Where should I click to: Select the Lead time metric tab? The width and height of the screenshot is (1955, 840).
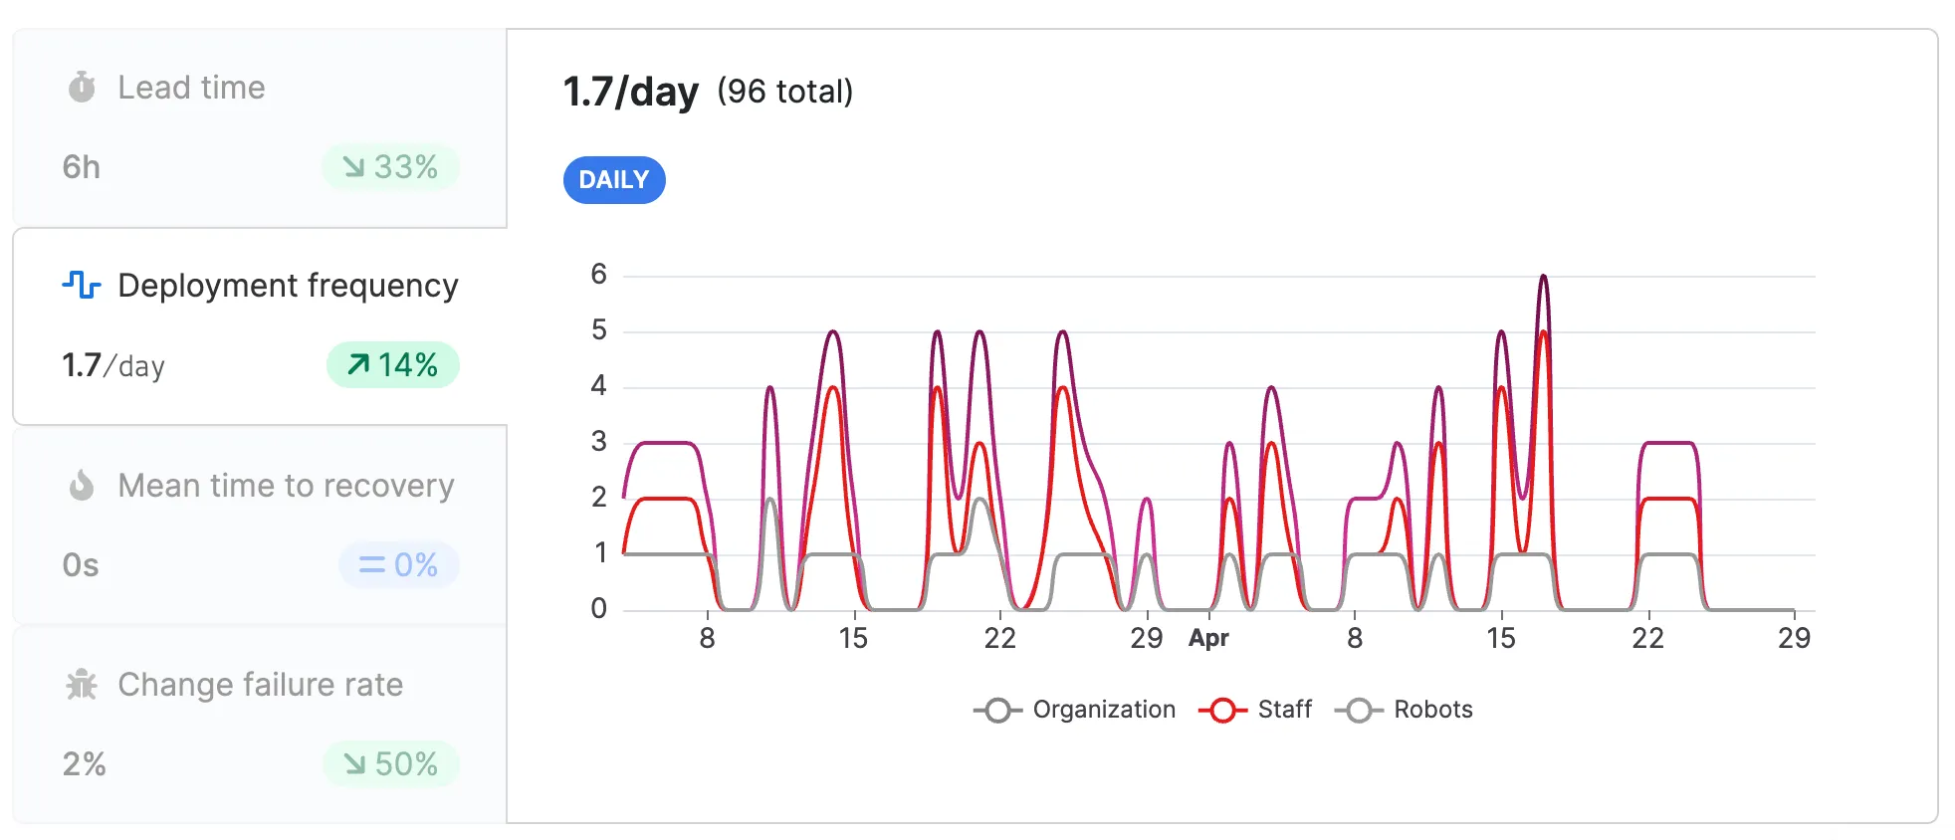pos(260,127)
